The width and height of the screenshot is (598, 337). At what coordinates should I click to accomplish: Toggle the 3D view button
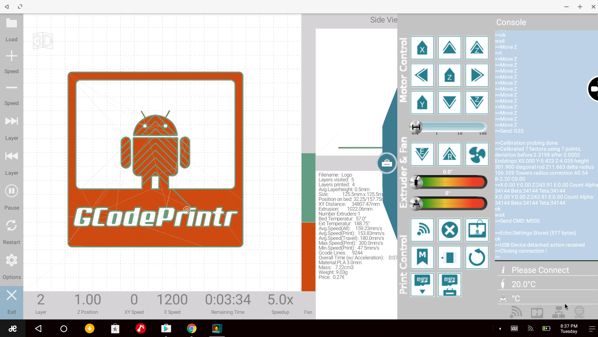pos(43,41)
